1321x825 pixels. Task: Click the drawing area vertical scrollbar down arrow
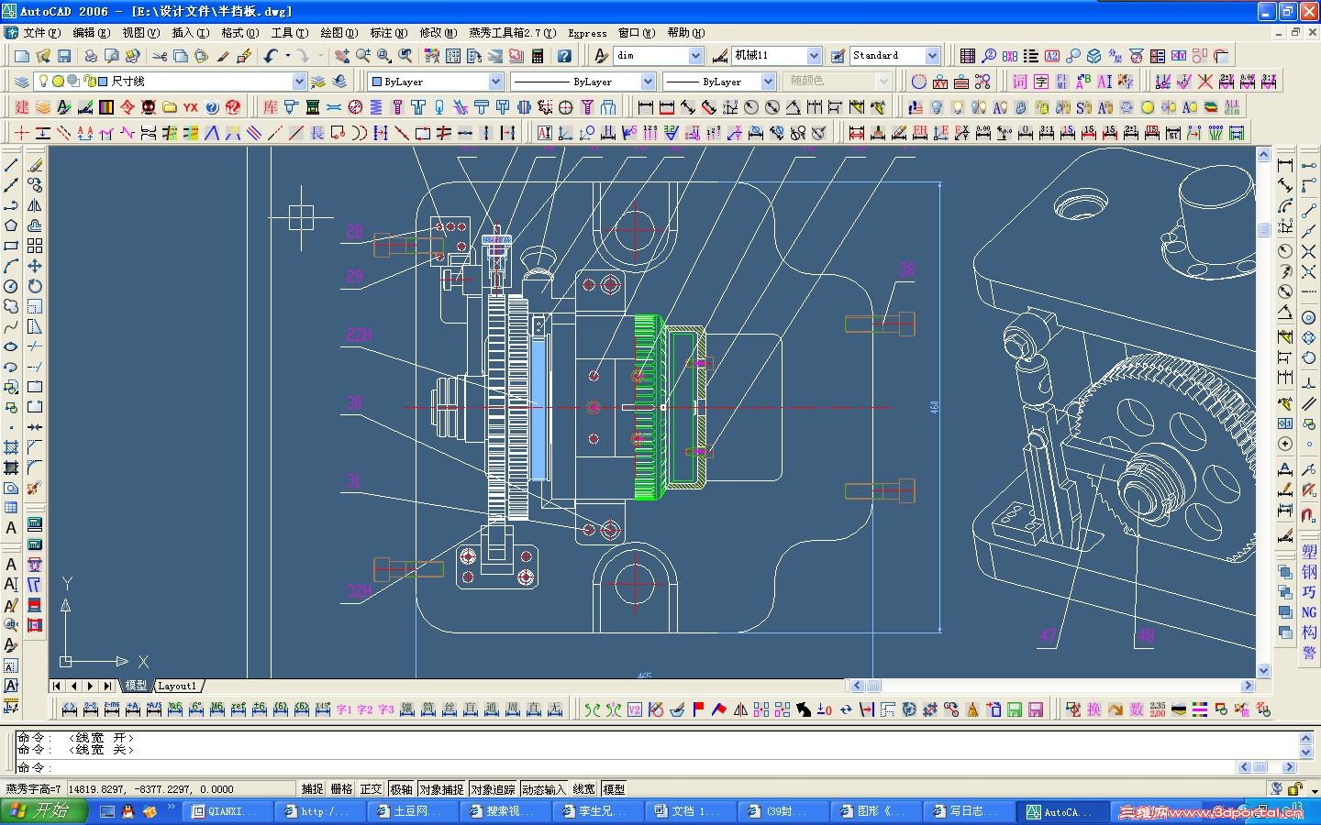(1263, 670)
